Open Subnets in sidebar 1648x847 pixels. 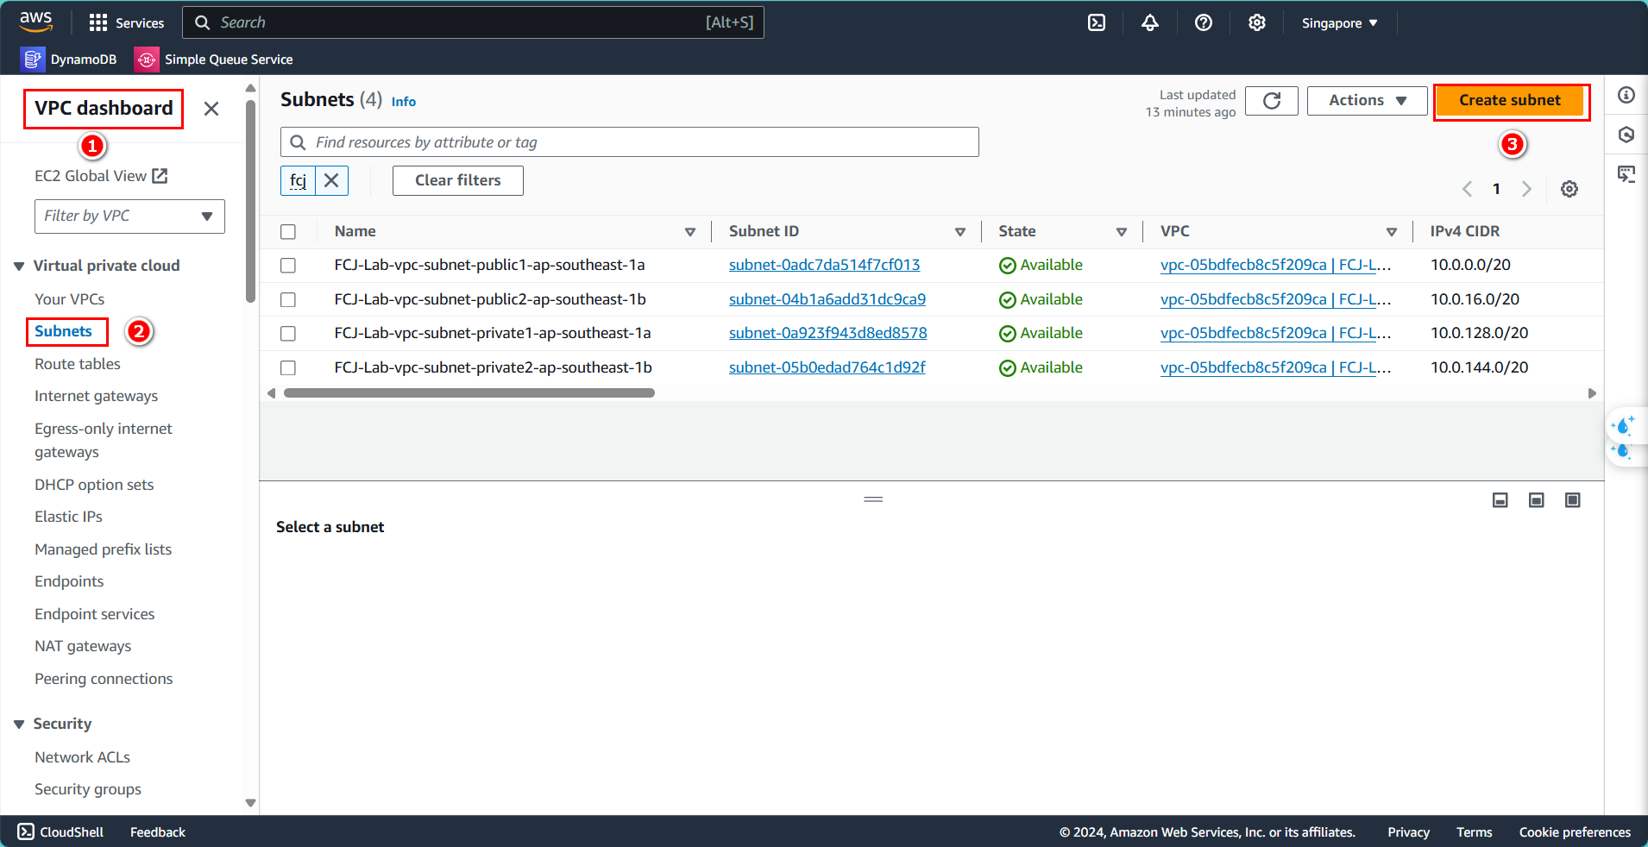(63, 331)
